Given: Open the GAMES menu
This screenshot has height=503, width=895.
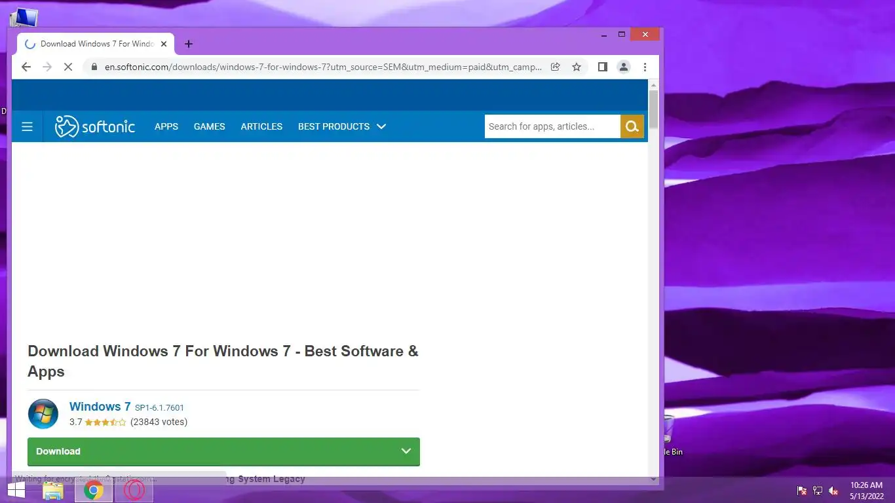Looking at the screenshot, I should [210, 126].
